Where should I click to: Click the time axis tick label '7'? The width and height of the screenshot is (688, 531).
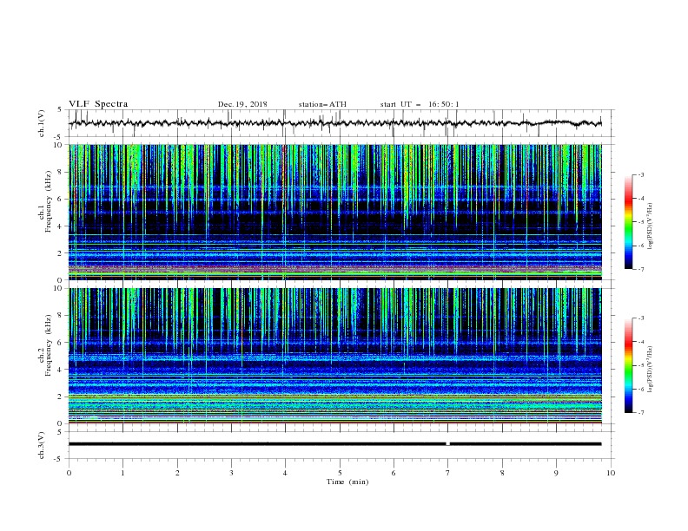pos(448,473)
